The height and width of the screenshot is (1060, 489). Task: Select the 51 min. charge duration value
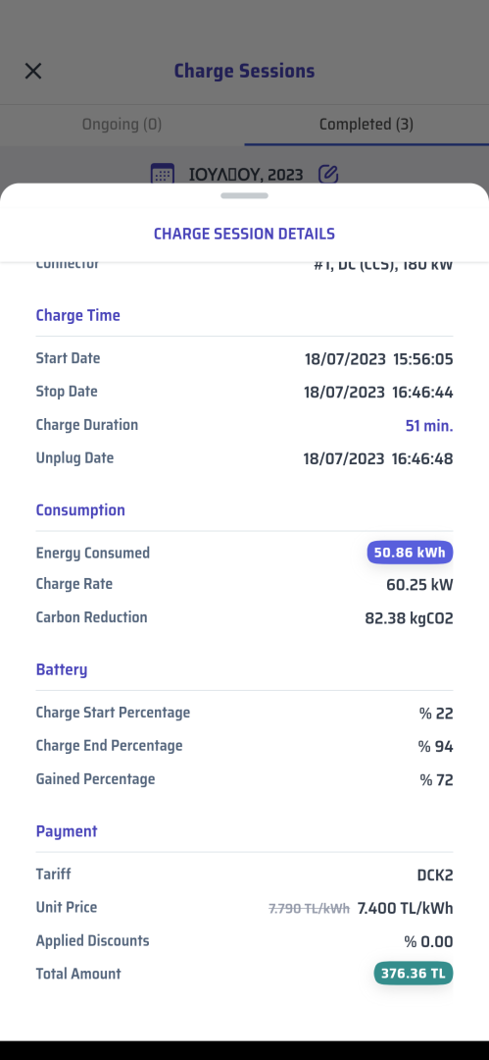point(429,426)
